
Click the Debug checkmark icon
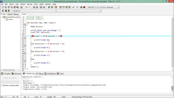point(73,7)
